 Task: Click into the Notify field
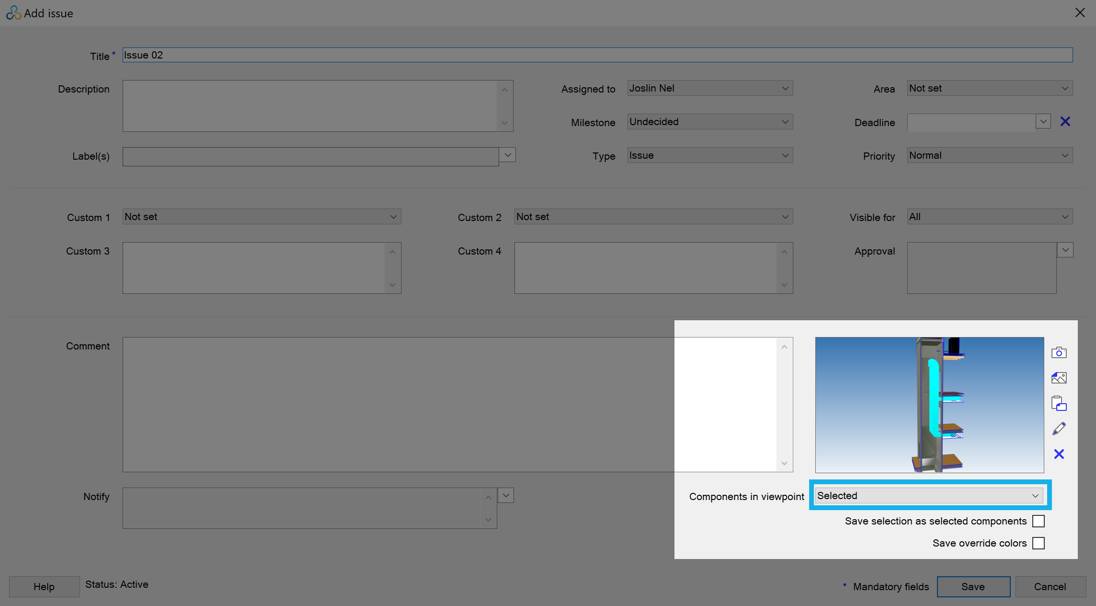pos(302,508)
